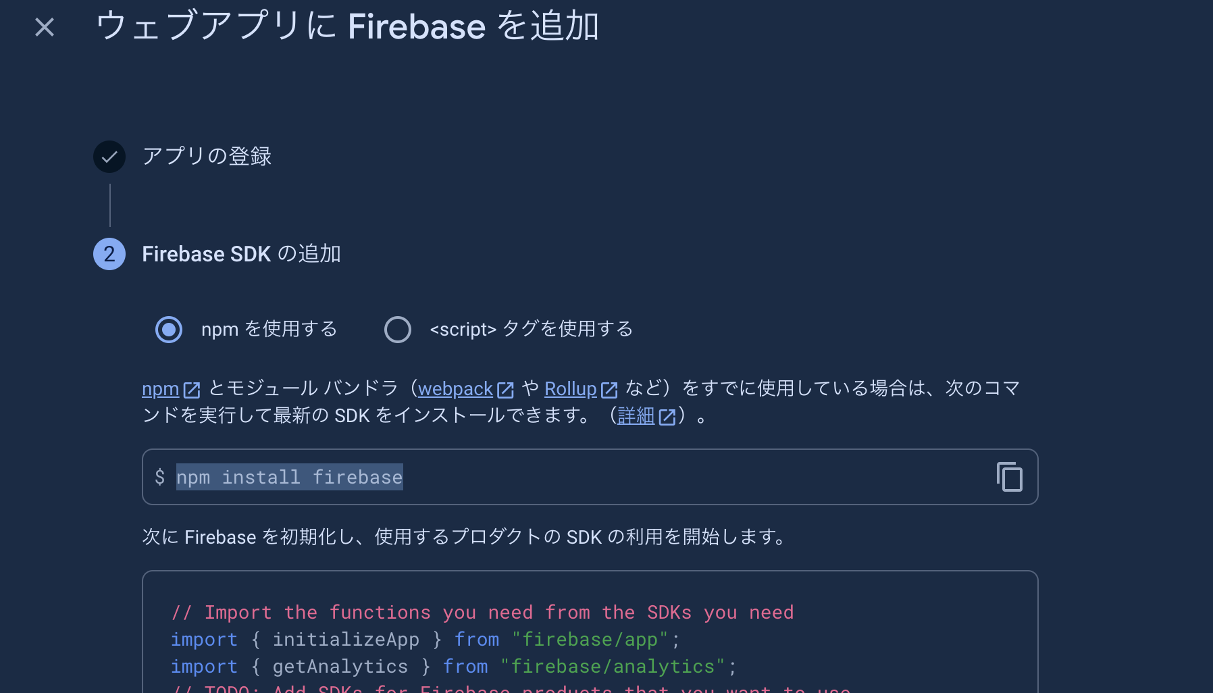This screenshot has height=693, width=1213.
Task: Click the external link icon beside webpack
Action: 506,388
